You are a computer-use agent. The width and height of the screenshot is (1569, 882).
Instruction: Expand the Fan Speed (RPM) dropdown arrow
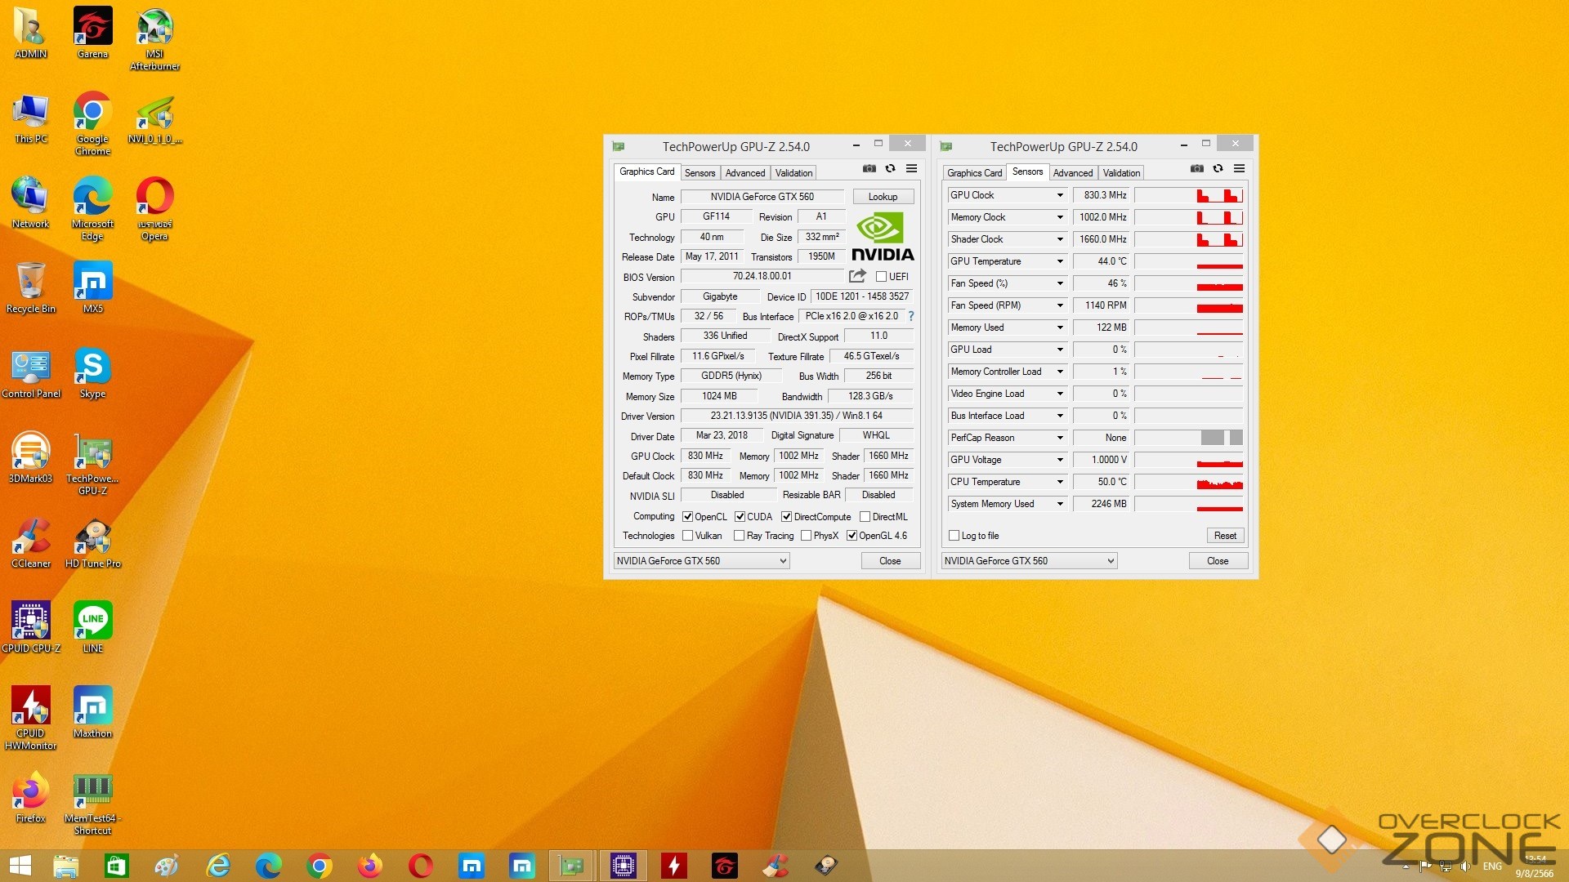1060,305
